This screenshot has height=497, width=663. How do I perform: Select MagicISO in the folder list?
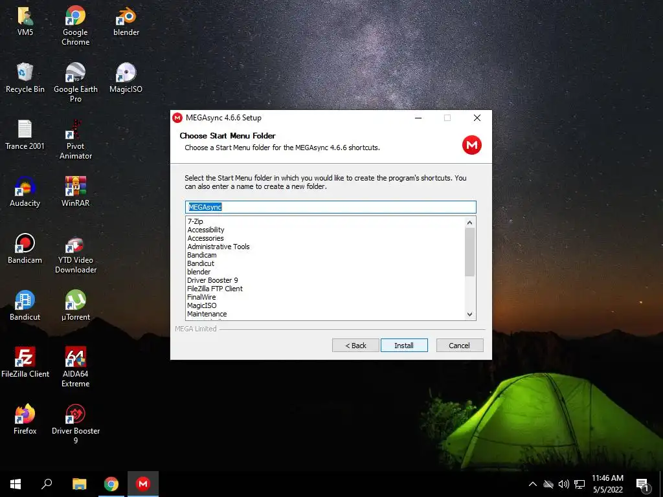point(202,306)
